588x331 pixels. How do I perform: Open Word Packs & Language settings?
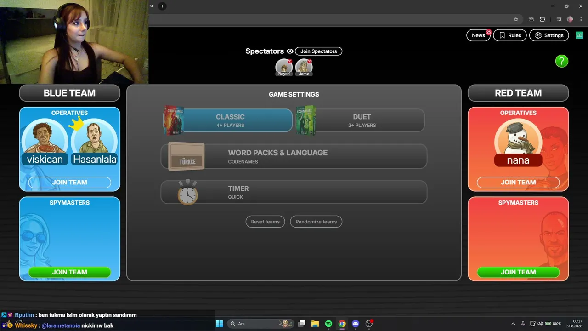coord(294,156)
